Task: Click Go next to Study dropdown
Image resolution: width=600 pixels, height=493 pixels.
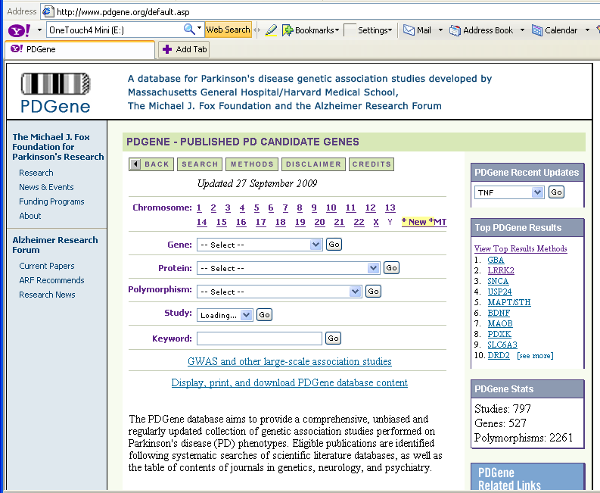Action: (264, 315)
